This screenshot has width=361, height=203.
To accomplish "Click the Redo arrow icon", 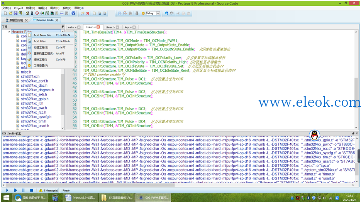I will click(x=172, y=13).
